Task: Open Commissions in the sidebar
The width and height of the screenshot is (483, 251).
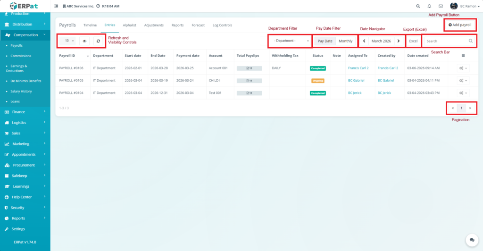Action: [21, 56]
